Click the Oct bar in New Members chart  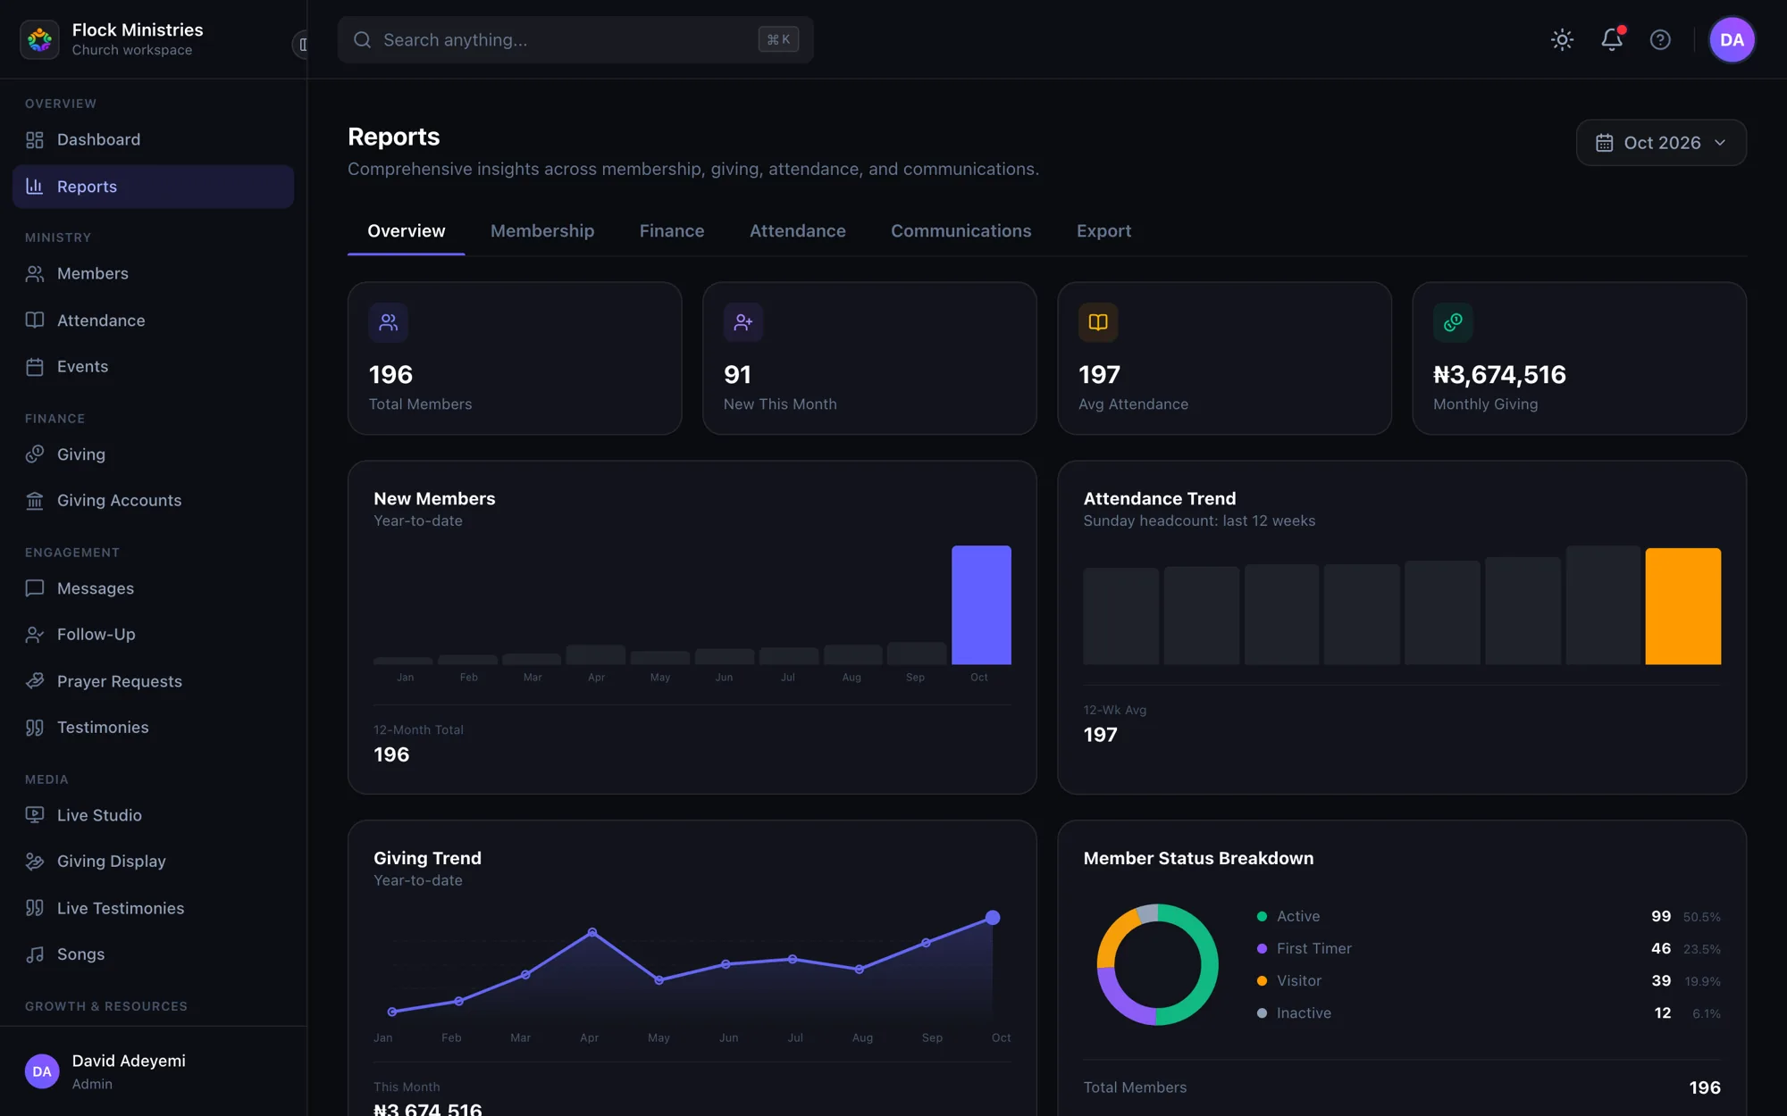[x=981, y=605]
